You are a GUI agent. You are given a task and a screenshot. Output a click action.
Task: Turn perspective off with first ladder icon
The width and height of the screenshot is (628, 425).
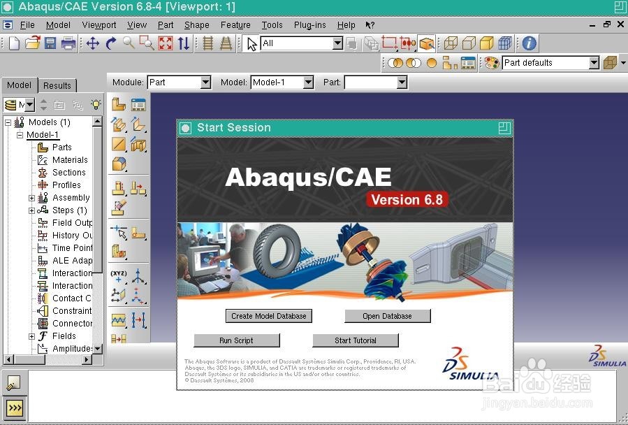point(207,43)
